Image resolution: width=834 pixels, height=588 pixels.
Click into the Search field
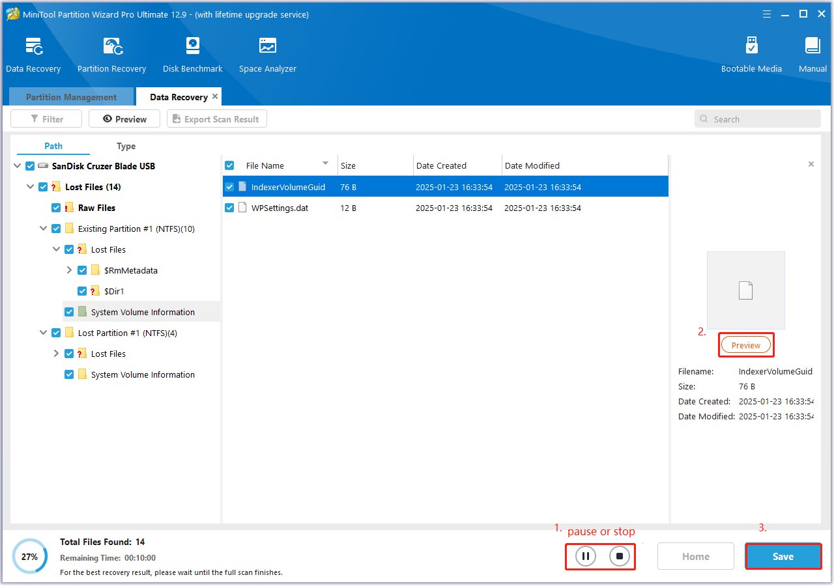point(758,119)
